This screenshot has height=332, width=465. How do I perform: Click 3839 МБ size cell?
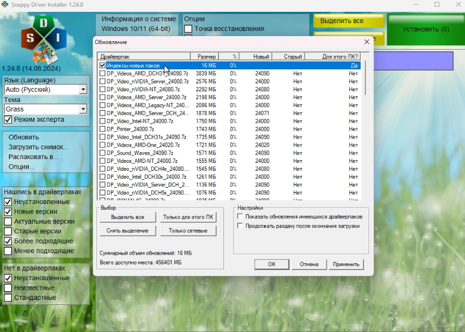pos(206,73)
